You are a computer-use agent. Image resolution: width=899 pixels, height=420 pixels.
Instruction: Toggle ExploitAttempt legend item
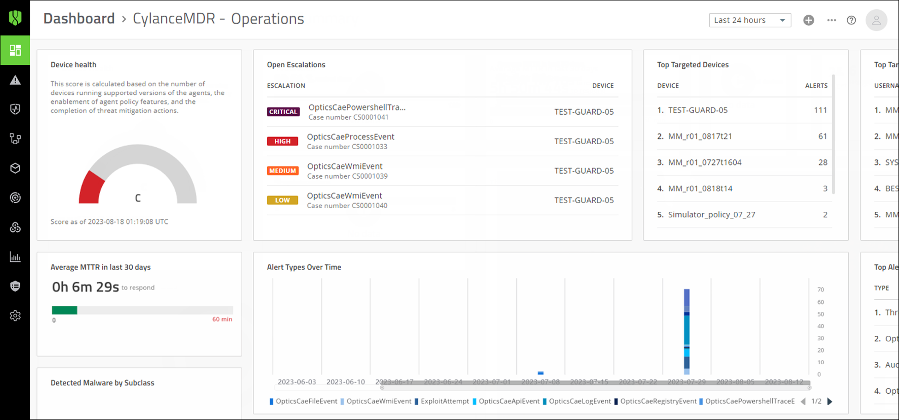click(442, 401)
